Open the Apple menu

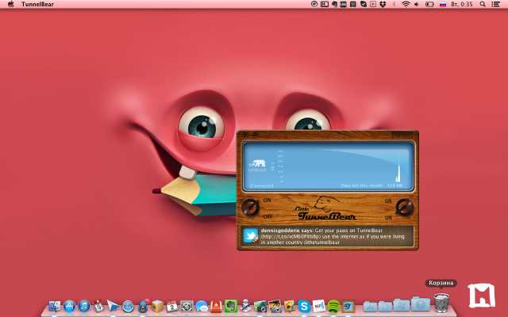tap(10, 5)
